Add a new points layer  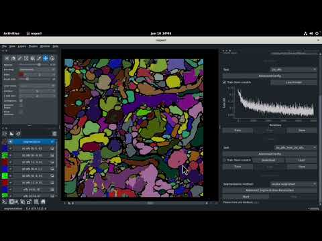[5, 134]
